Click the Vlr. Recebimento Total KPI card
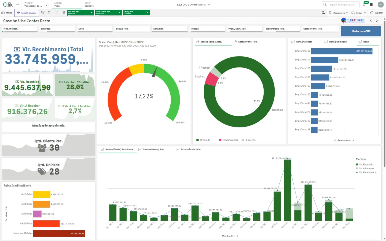Screen dimensions: 386x241 tap(49, 55)
